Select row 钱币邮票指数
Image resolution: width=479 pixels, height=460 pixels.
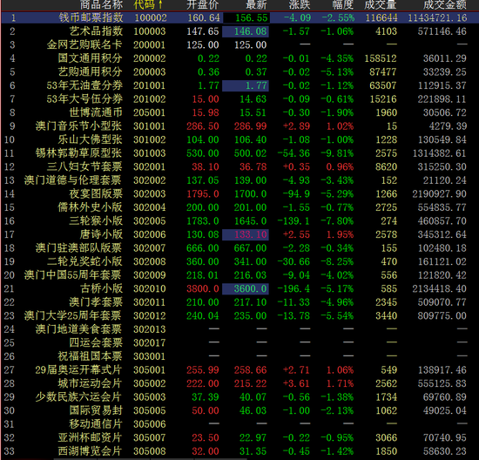pos(239,17)
